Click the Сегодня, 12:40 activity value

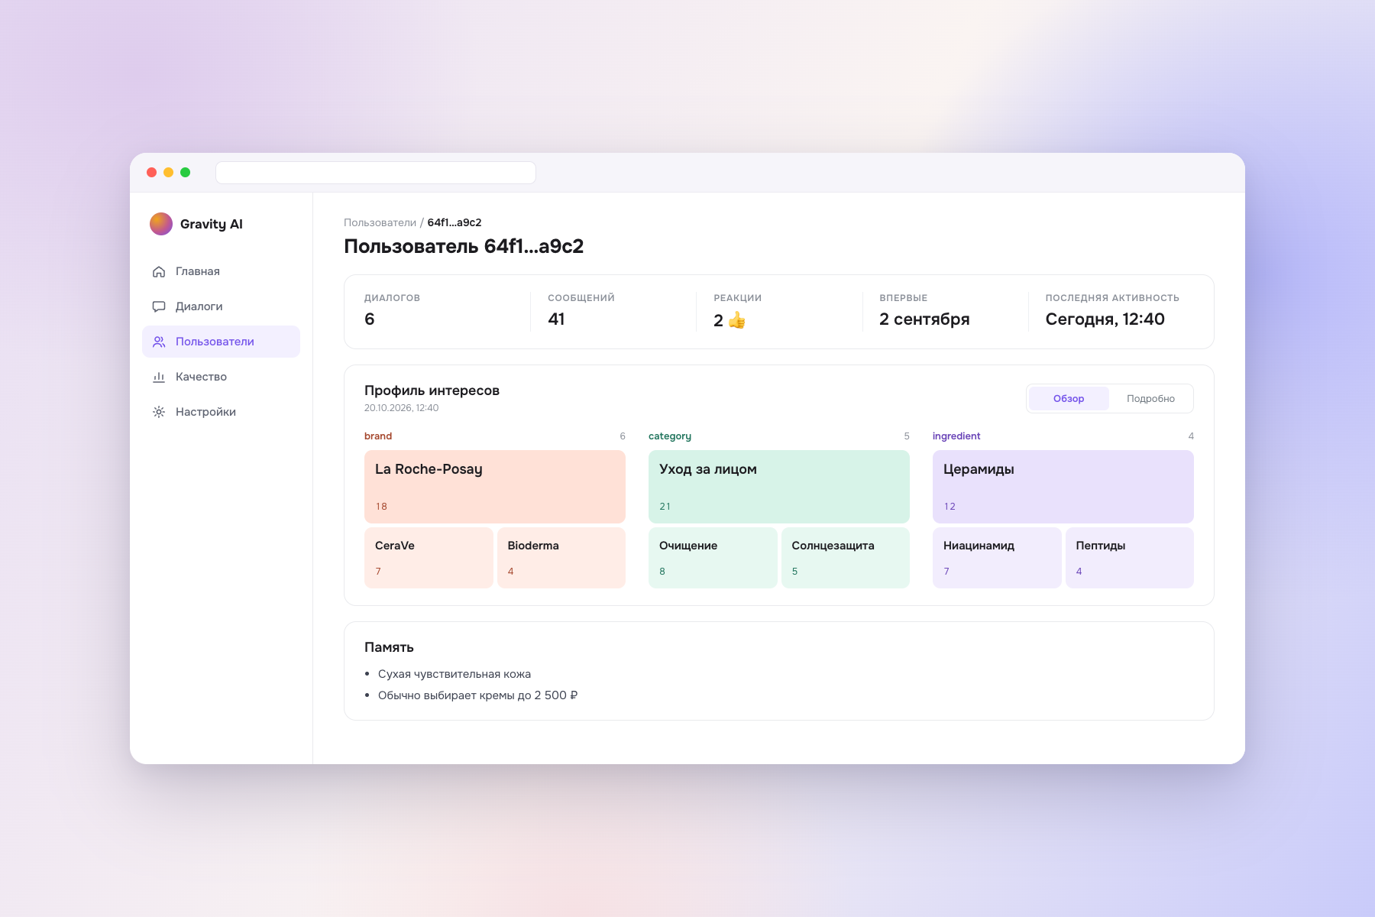pyautogui.click(x=1105, y=319)
